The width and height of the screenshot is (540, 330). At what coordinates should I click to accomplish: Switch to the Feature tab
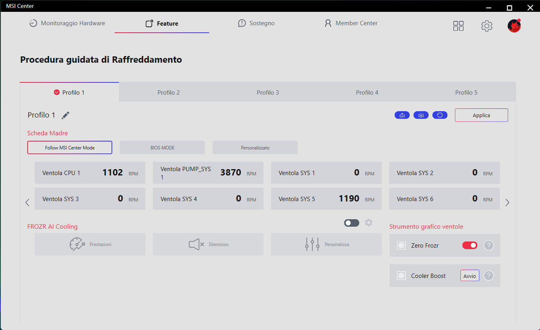pos(162,24)
